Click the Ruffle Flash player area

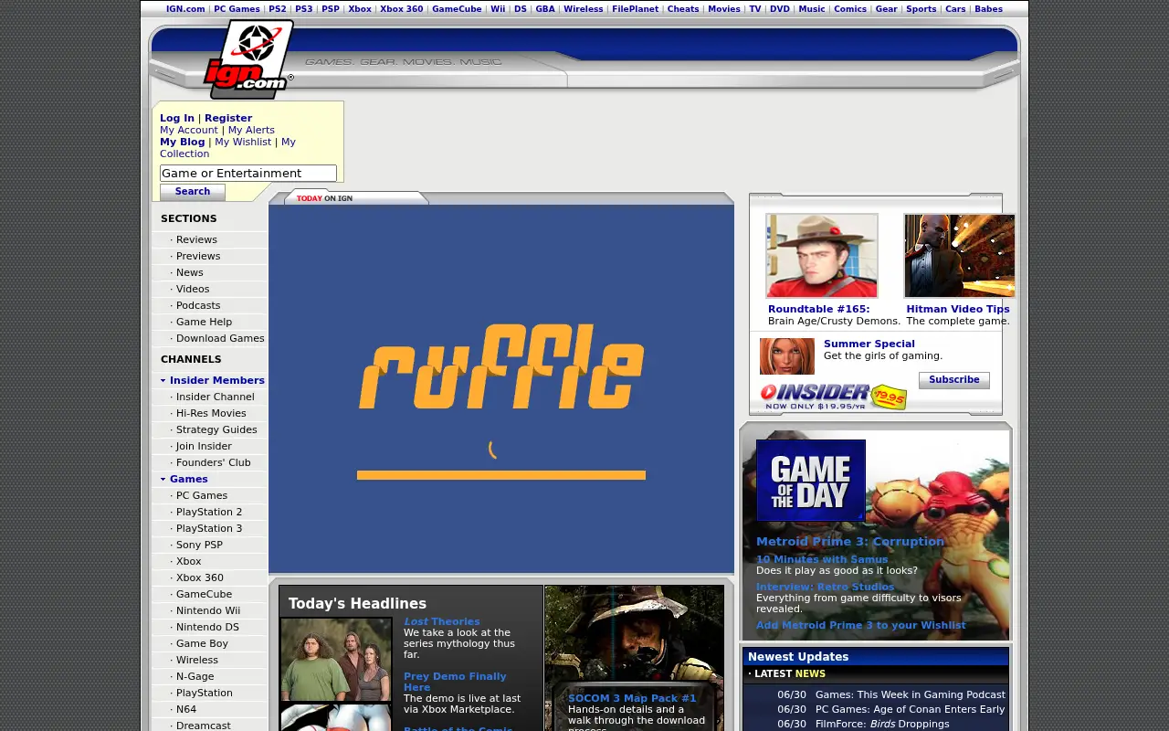point(501,389)
